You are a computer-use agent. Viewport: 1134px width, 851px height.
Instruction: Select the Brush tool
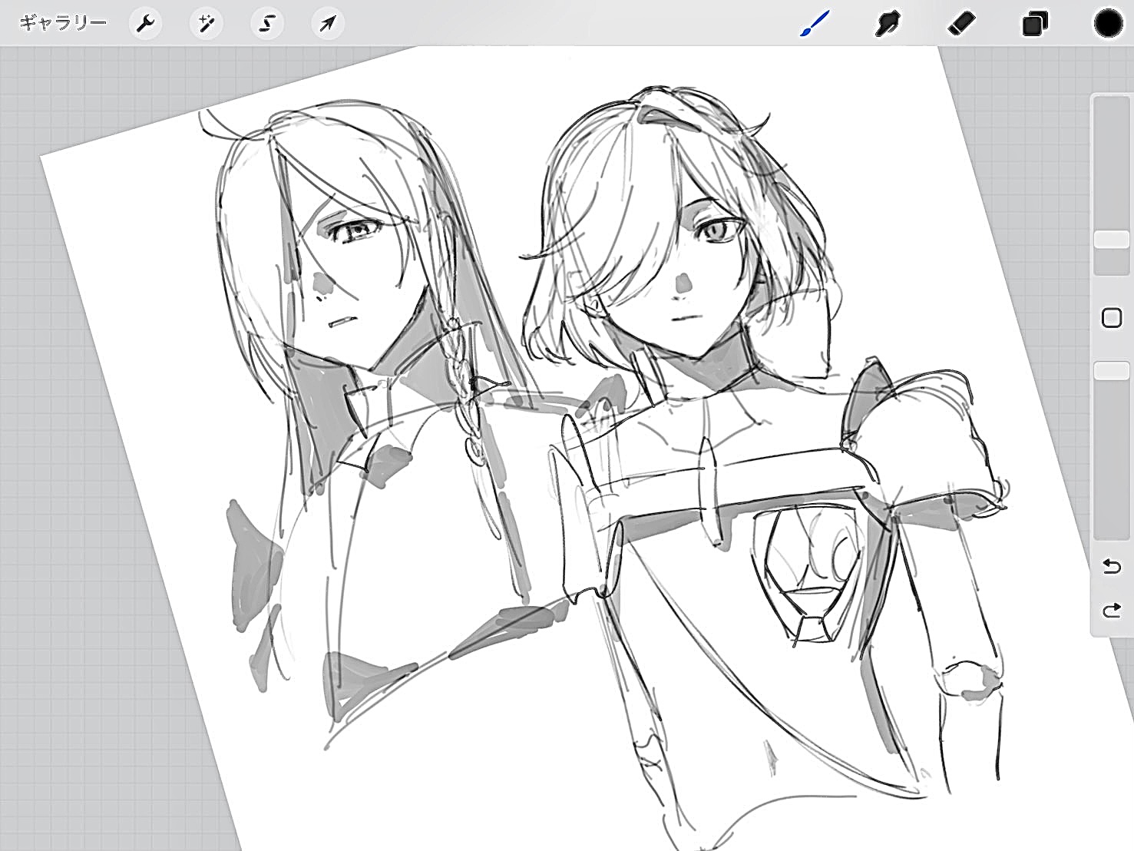(x=815, y=24)
